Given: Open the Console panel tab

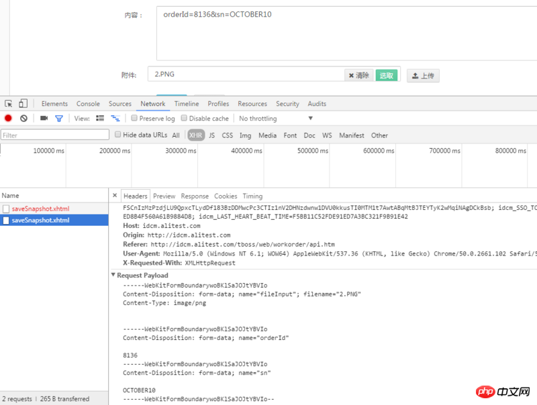Looking at the screenshot, I should [88, 104].
